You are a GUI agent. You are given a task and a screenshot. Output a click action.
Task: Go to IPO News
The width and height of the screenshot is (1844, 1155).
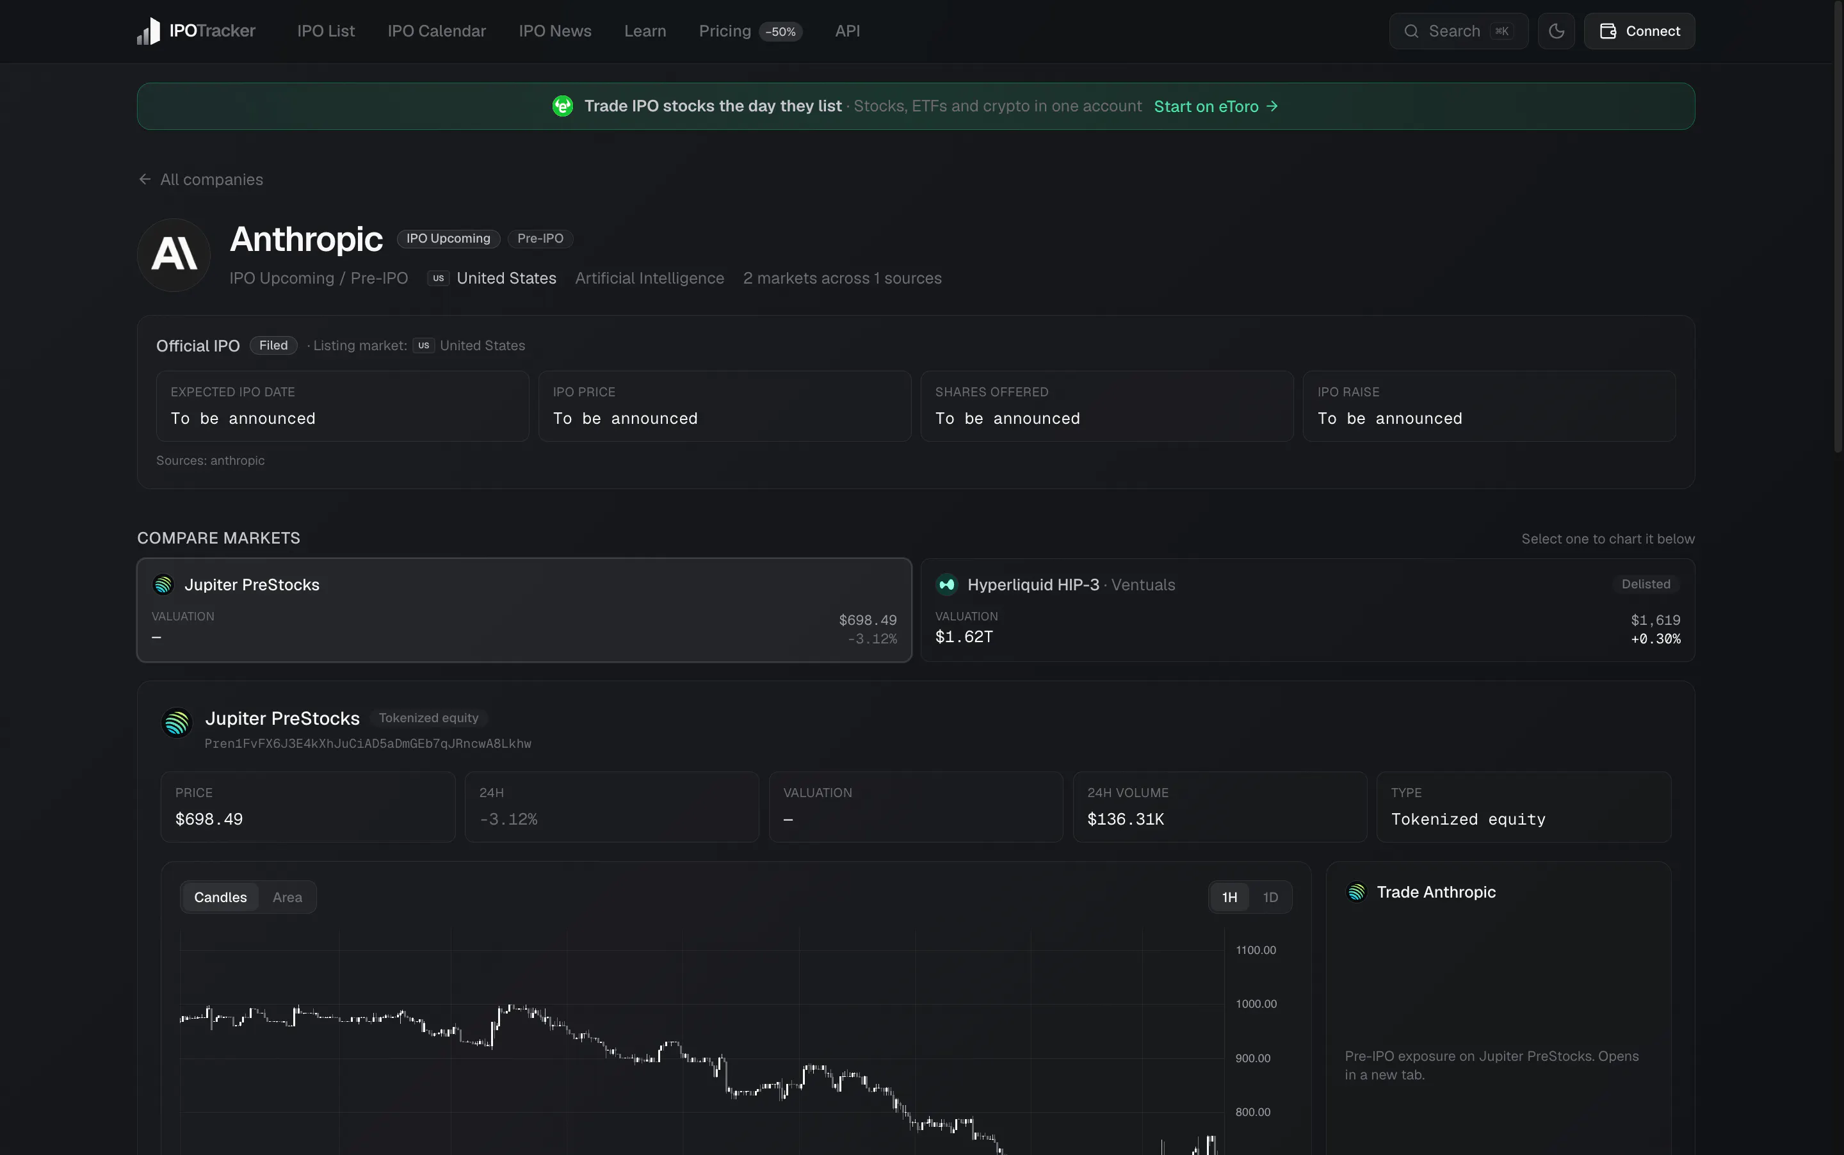pyautogui.click(x=555, y=31)
